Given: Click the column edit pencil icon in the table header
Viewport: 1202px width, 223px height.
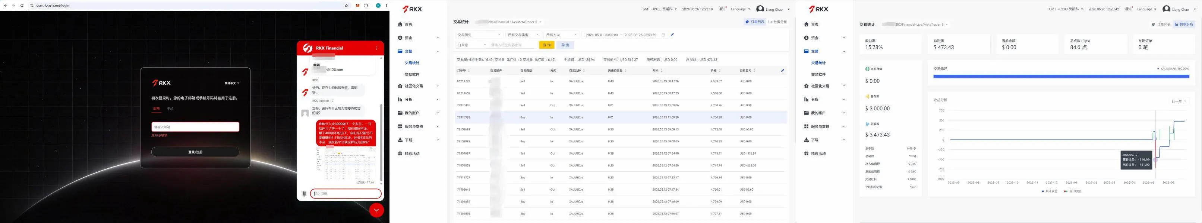Looking at the screenshot, I should click(x=783, y=71).
